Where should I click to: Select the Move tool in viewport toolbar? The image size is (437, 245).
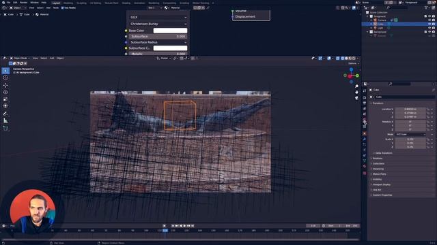(5, 85)
